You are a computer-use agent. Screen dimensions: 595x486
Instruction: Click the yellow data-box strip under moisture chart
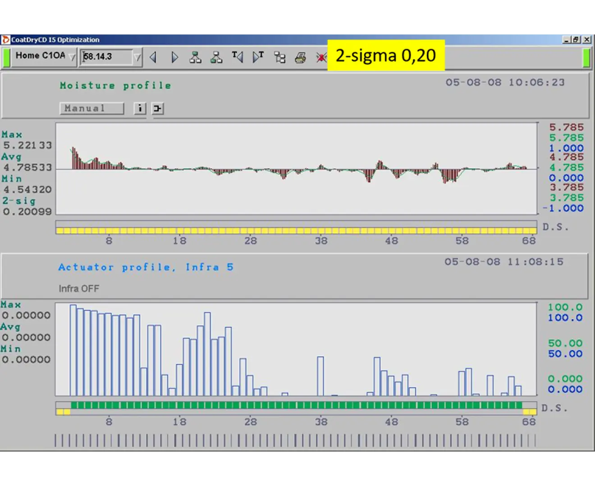coord(296,230)
